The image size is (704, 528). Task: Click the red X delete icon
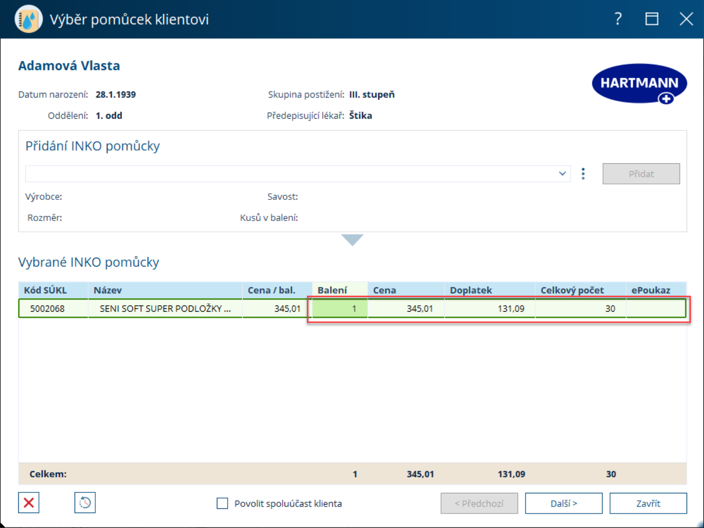29,503
